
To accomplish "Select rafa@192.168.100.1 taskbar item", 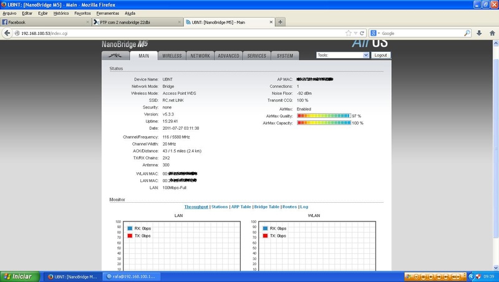I will [133, 276].
